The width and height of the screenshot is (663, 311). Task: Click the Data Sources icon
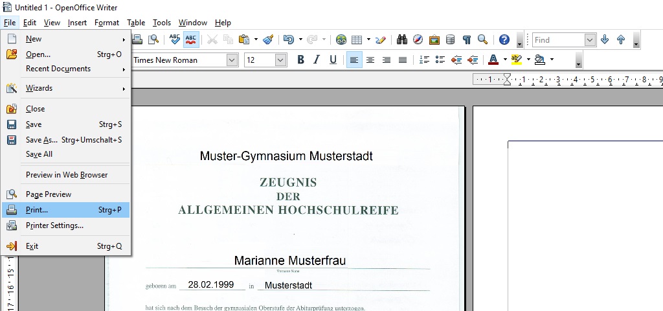pyautogui.click(x=450, y=40)
